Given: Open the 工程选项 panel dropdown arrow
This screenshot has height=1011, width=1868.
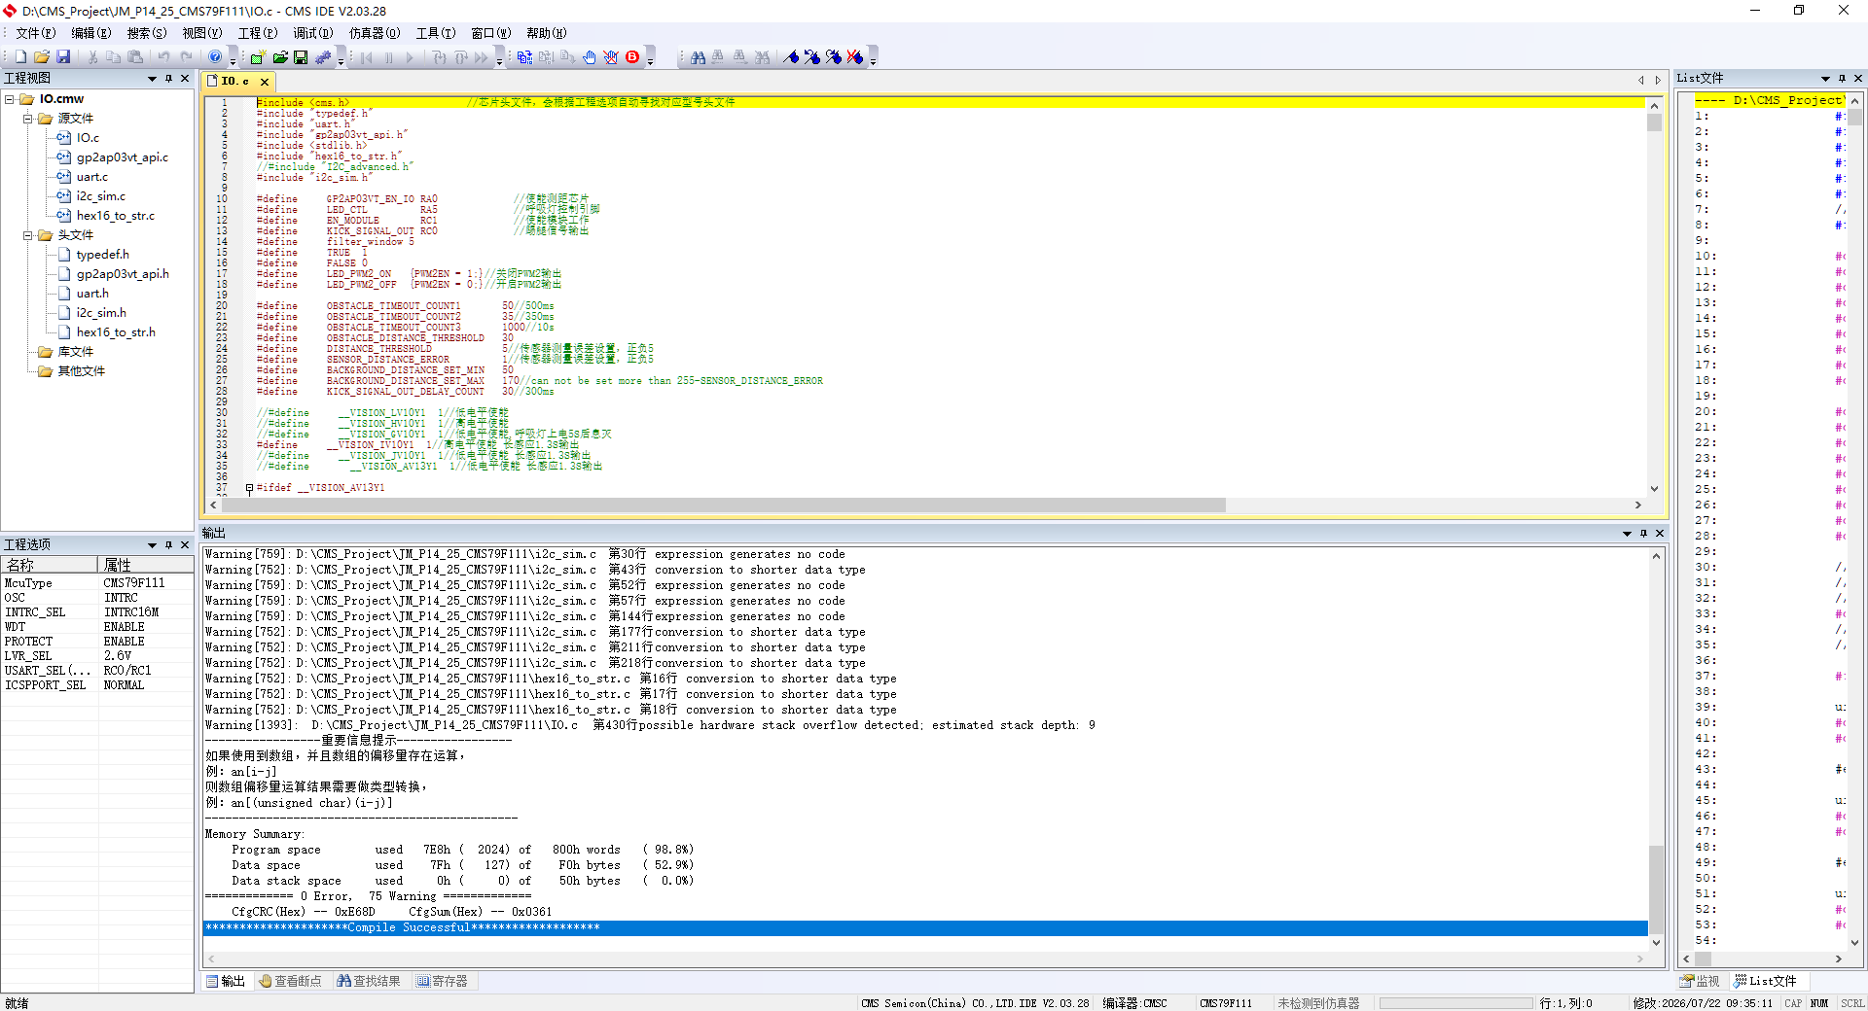Looking at the screenshot, I should pyautogui.click(x=152, y=544).
